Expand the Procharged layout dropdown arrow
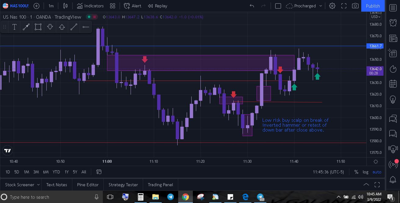Viewport: 400px width, 203px height. [320, 6]
